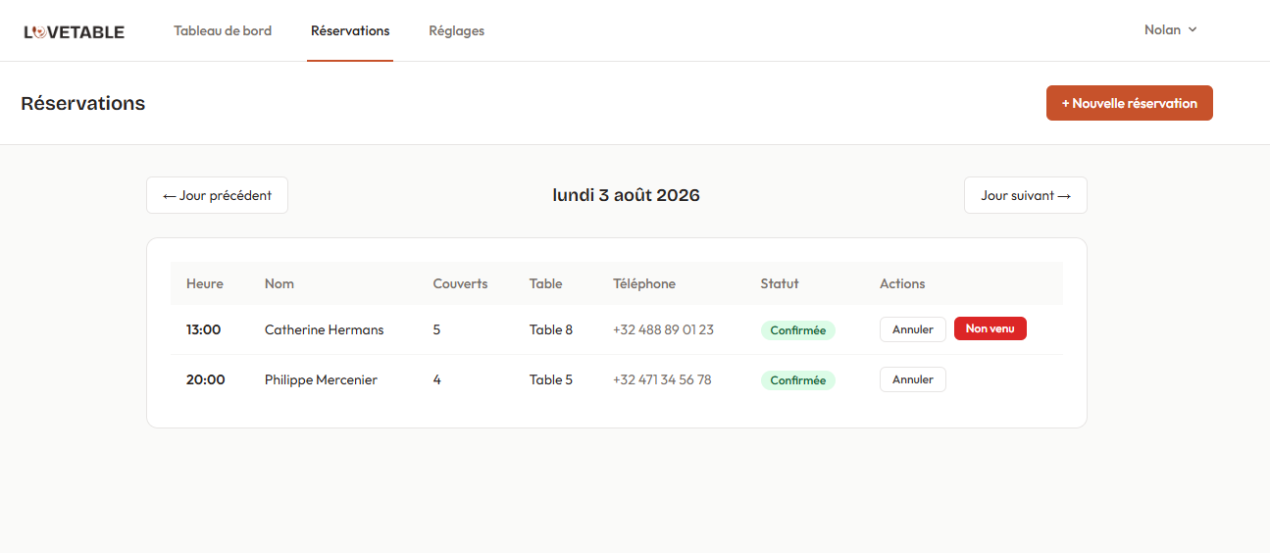Click Confirmée badge for Catherine Hermans

pos(798,330)
